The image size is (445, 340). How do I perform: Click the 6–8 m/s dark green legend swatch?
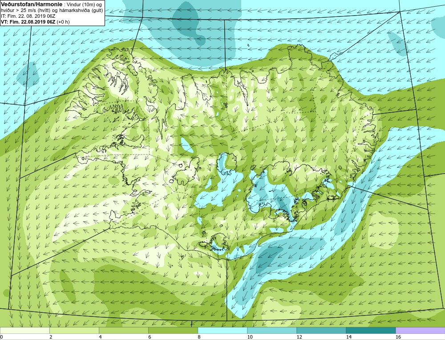[173, 330]
